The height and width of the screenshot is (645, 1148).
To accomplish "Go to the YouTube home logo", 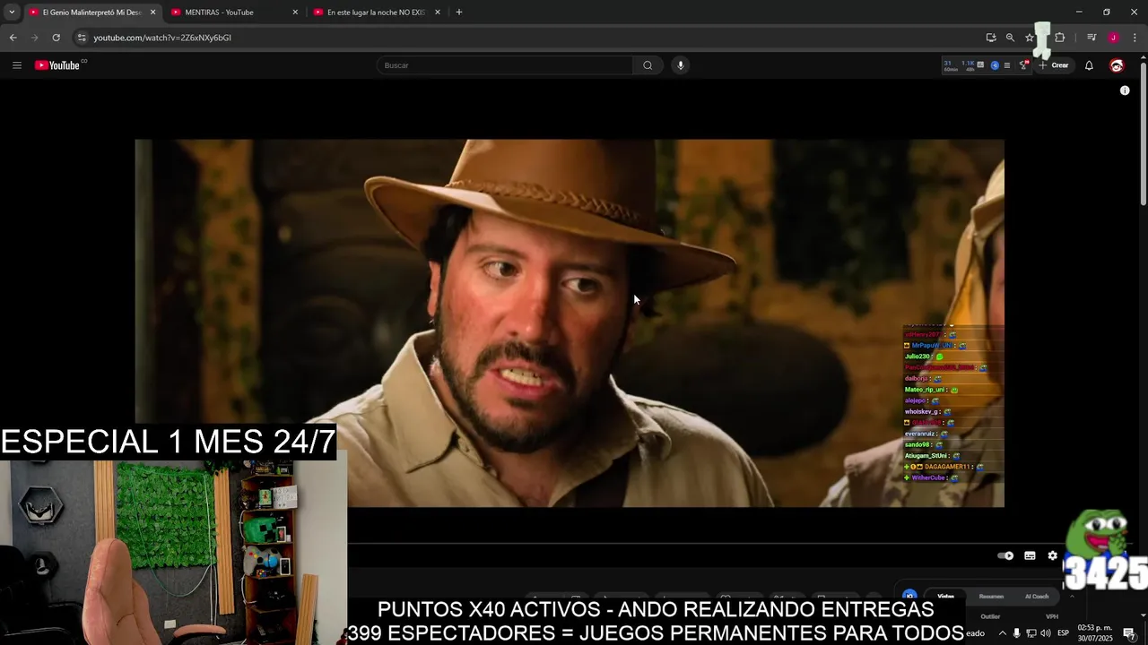I will click(57, 65).
